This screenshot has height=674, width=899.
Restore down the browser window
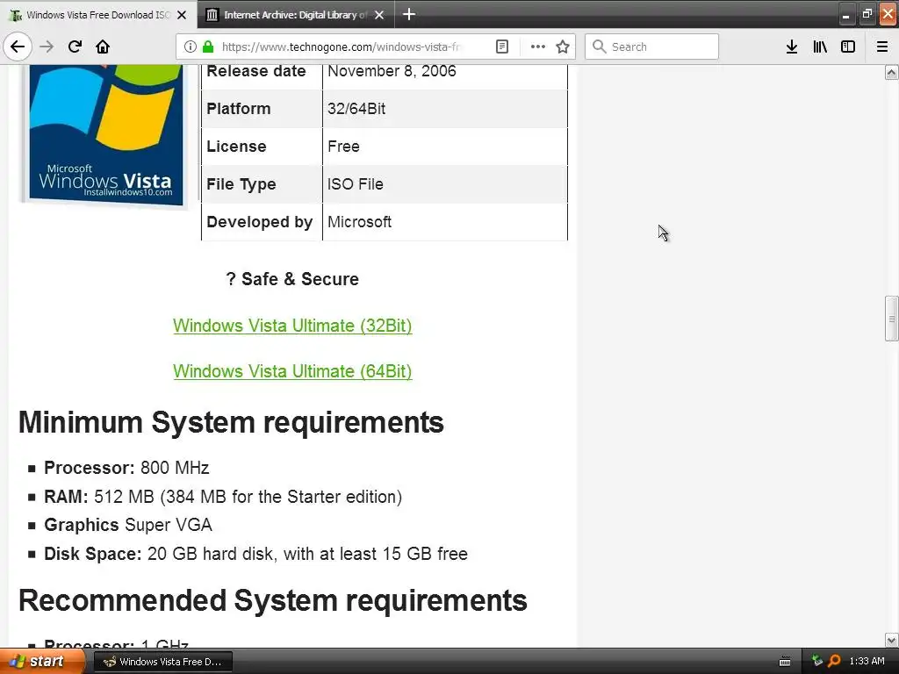point(867,14)
